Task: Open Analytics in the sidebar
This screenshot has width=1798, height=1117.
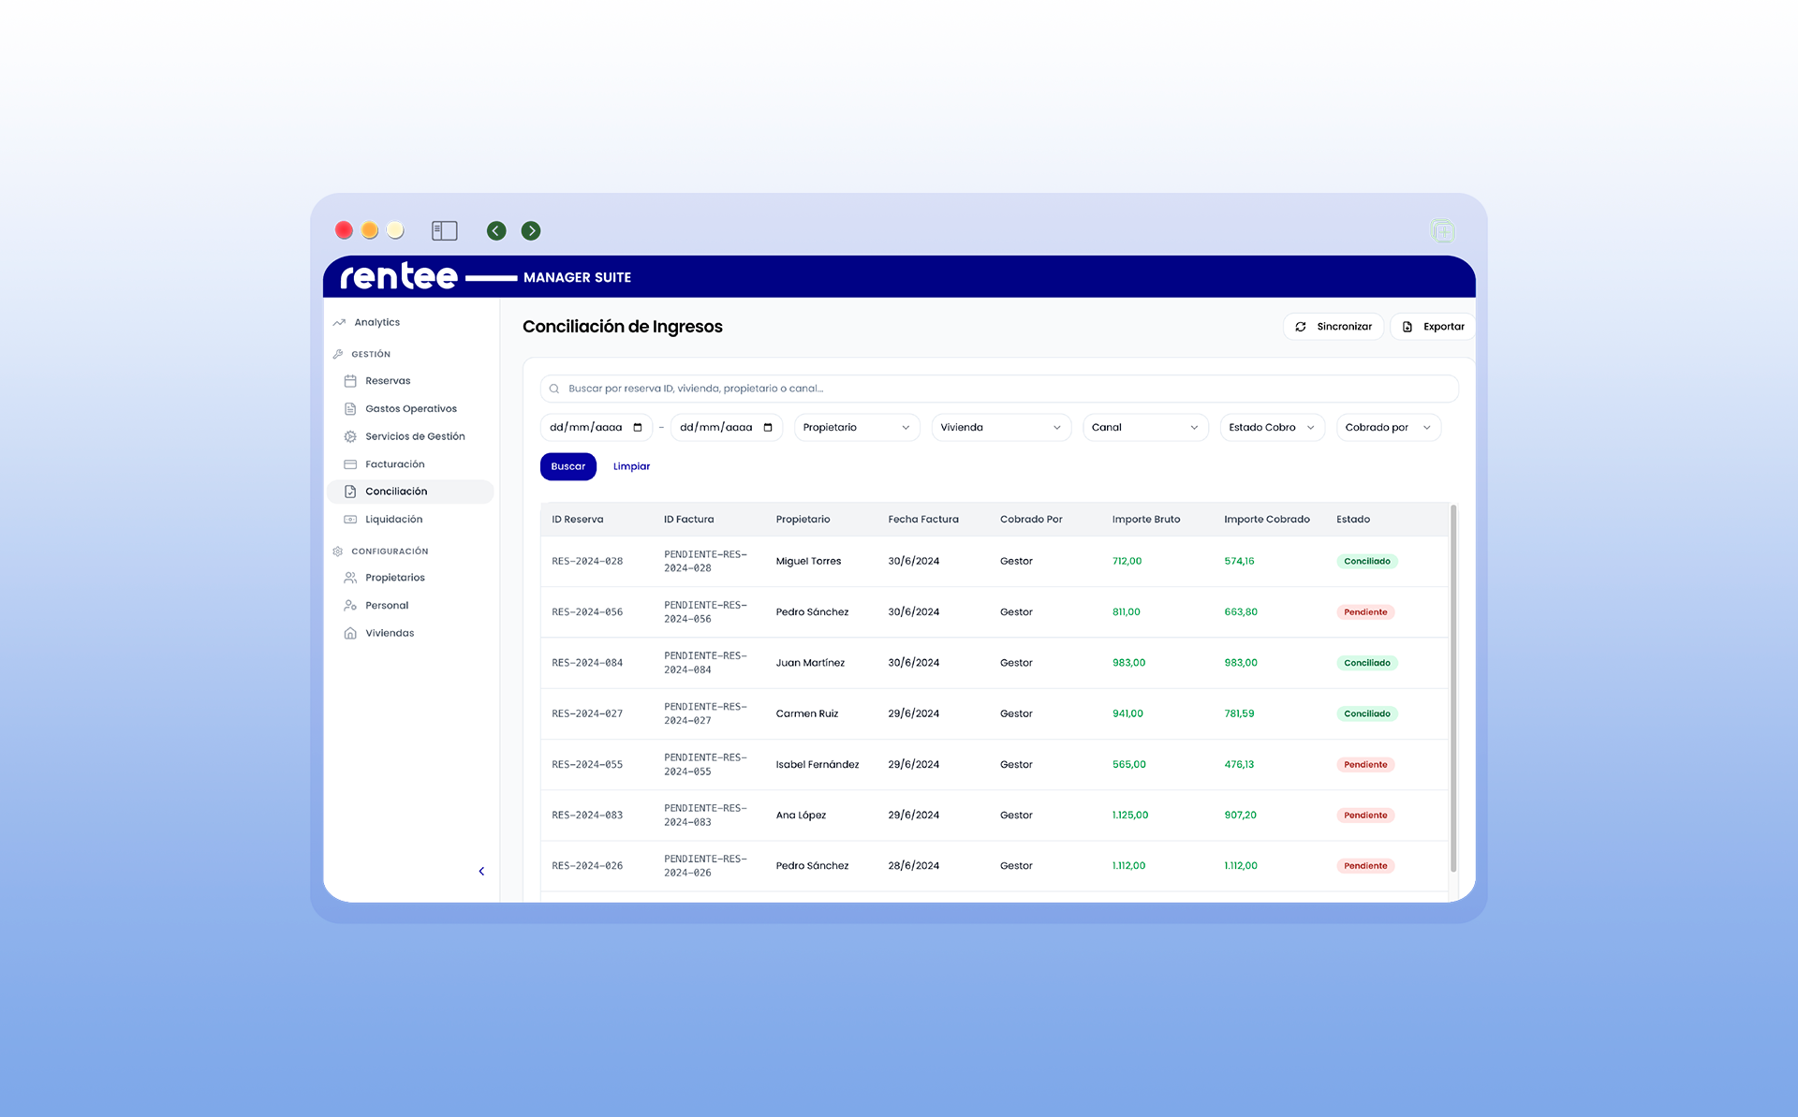Action: (376, 322)
